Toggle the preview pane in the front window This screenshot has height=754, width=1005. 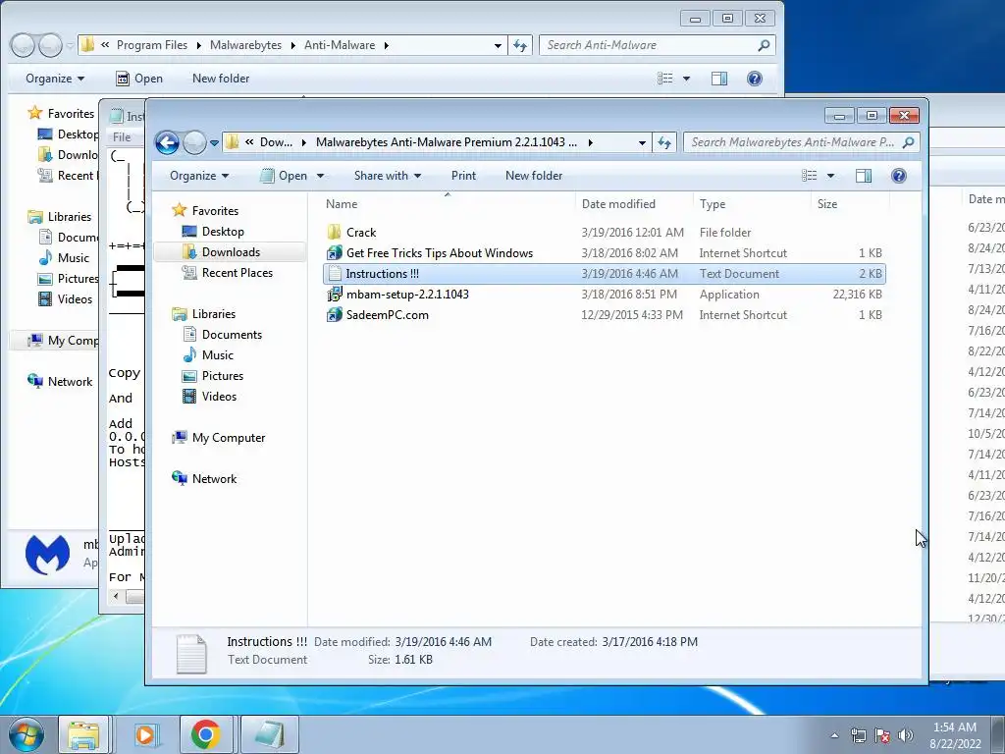coord(864,176)
